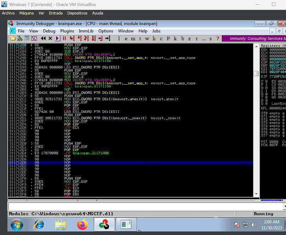Click the Python shell/snake icon in toolbar
The image size is (286, 235).
(x=20, y=38)
